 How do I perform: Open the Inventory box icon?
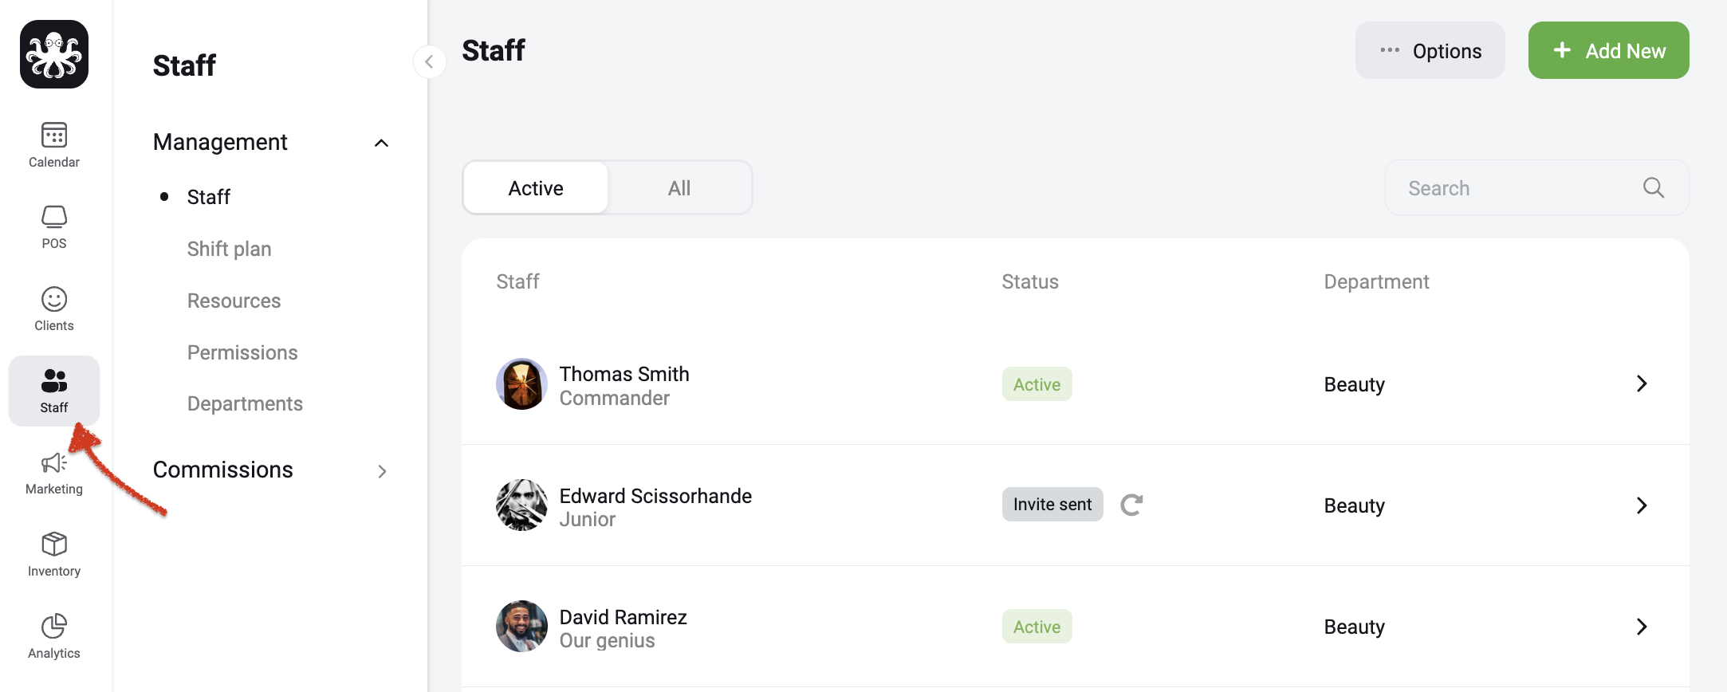[54, 545]
